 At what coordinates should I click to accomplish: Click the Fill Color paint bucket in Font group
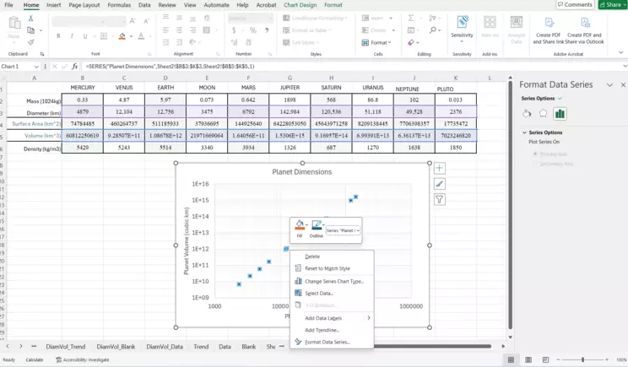(x=122, y=36)
